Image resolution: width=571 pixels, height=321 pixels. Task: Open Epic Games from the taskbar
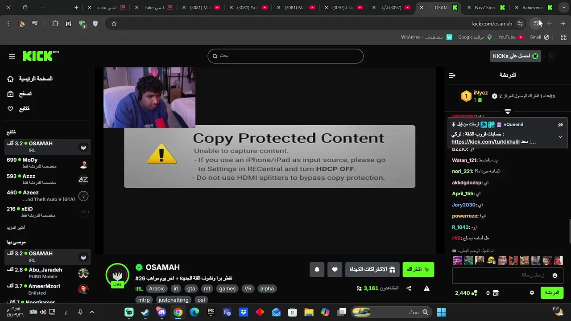coord(211,312)
